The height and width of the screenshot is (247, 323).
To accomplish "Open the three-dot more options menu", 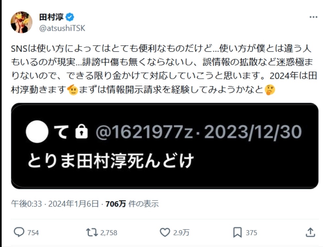I will pos(313,17).
